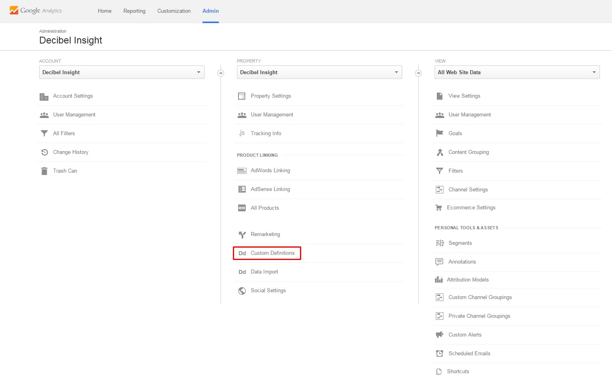Open the Attribution Models link
This screenshot has width=612, height=378.
click(468, 280)
